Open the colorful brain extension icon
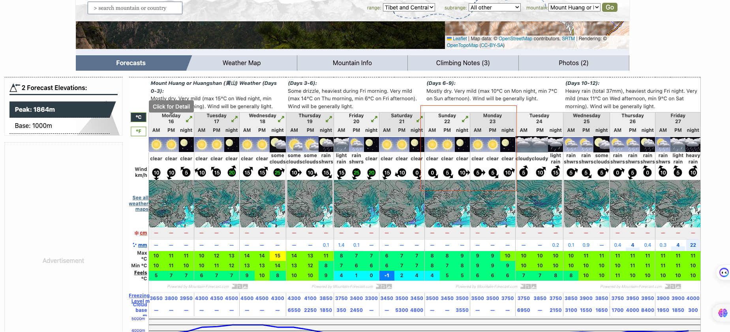The height and width of the screenshot is (332, 730). [x=723, y=313]
